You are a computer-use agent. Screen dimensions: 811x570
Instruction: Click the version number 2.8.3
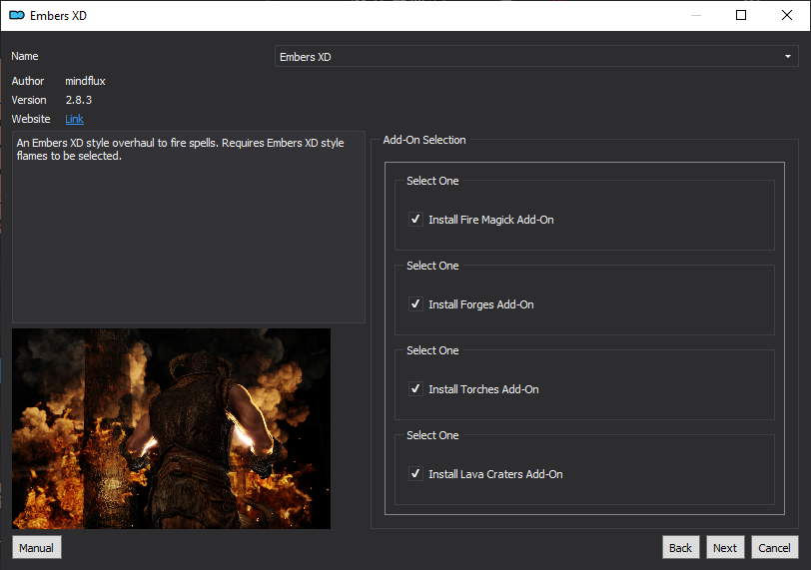click(79, 100)
